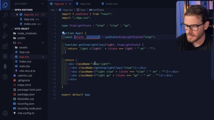Open vite-env.d.ts file
This screenshot has height=120, width=214.
pos(27,71)
